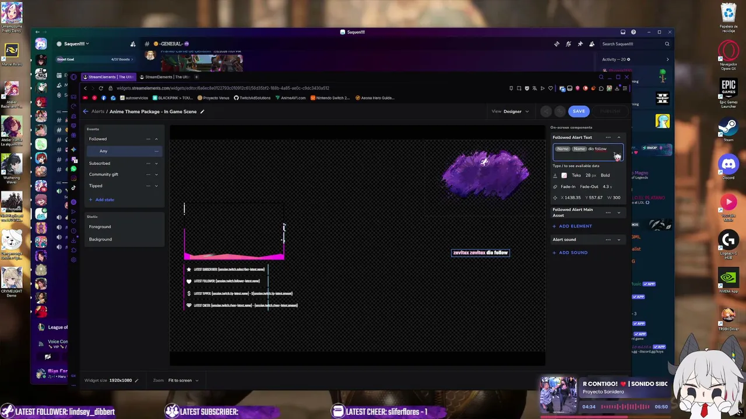Expand the Followed Alert Main Asset component
Viewport: 746px width, 419px height.
coord(619,212)
